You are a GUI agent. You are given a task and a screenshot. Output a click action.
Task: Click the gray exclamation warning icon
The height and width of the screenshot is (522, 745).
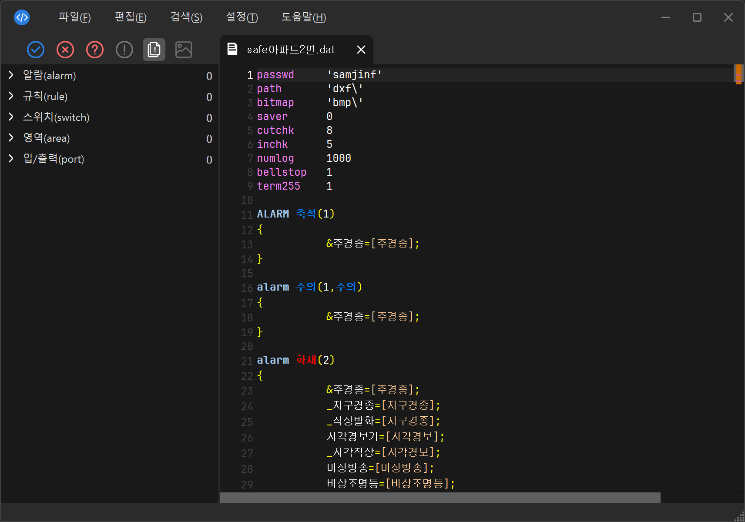124,50
